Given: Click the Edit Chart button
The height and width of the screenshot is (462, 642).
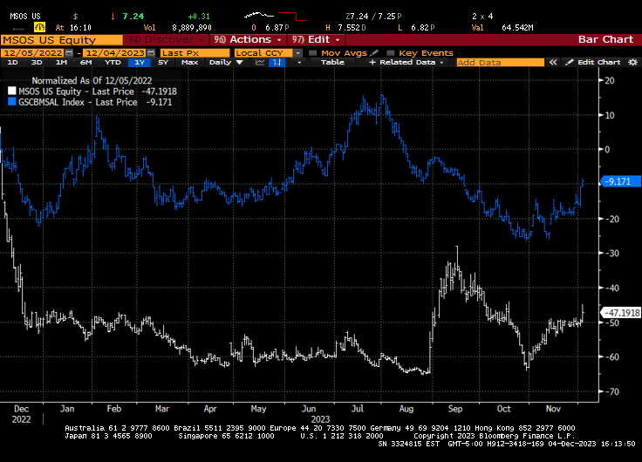Looking at the screenshot, I should coord(594,62).
